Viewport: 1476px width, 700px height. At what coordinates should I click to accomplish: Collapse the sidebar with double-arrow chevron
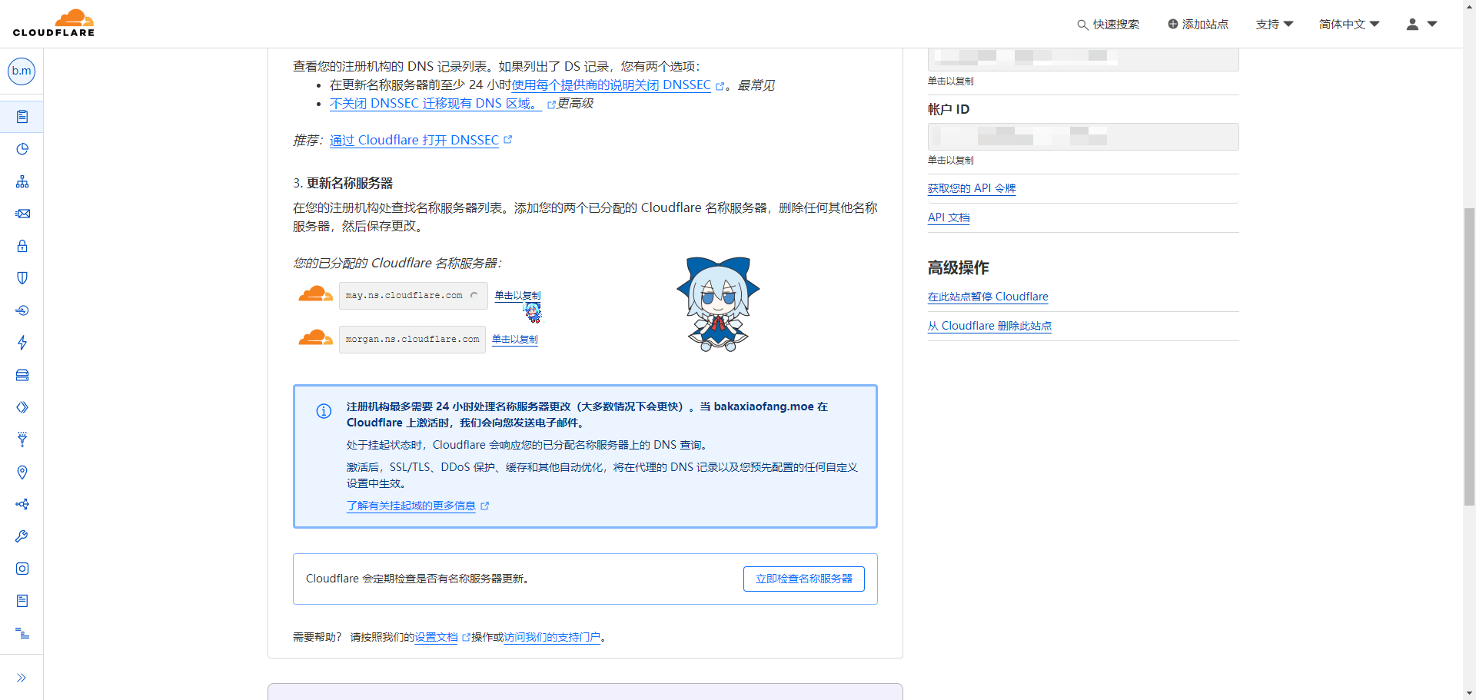click(22, 677)
